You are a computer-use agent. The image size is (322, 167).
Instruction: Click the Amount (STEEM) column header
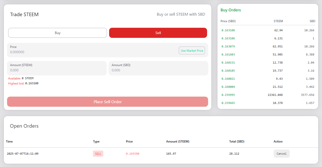178,142
